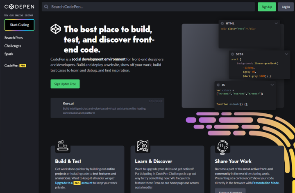Click the yellow PRO badge in sidebar
The height and width of the screenshot is (193, 295).
[x=23, y=66]
